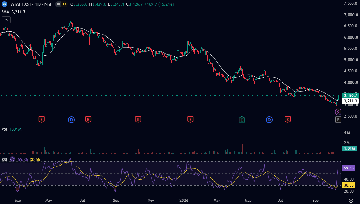Open the green earnings E marker
This screenshot has width=360, height=204.
pos(242,120)
